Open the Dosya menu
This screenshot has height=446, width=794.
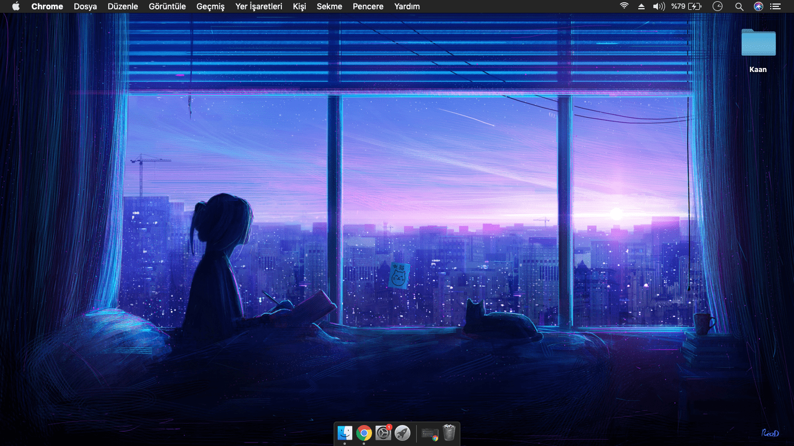pos(85,6)
